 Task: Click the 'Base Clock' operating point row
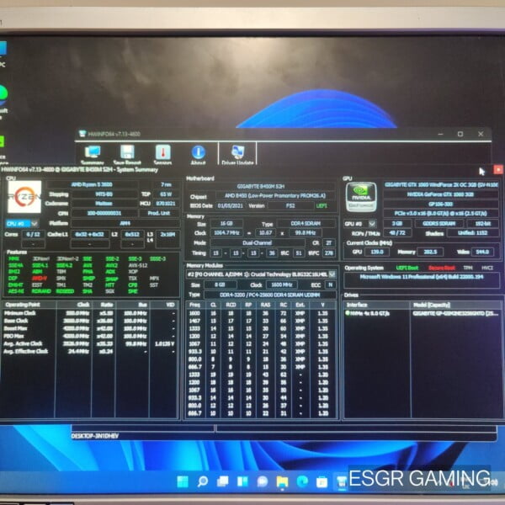click(89, 321)
